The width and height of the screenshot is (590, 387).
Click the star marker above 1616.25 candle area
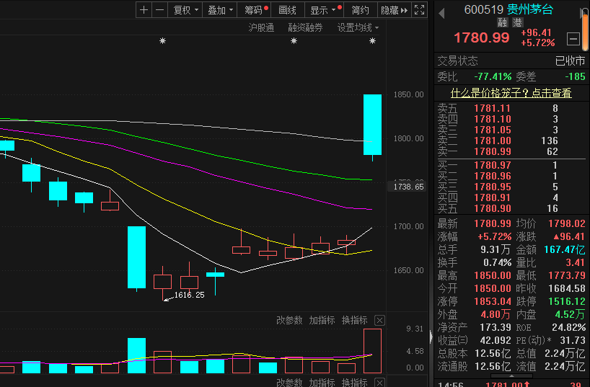point(162,40)
